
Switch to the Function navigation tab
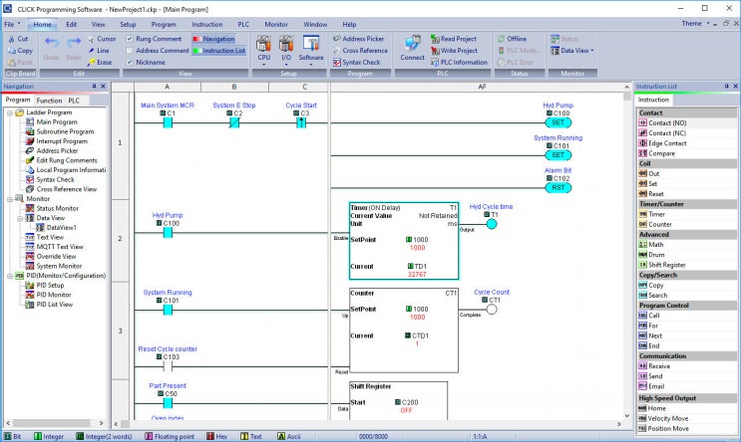(x=49, y=101)
